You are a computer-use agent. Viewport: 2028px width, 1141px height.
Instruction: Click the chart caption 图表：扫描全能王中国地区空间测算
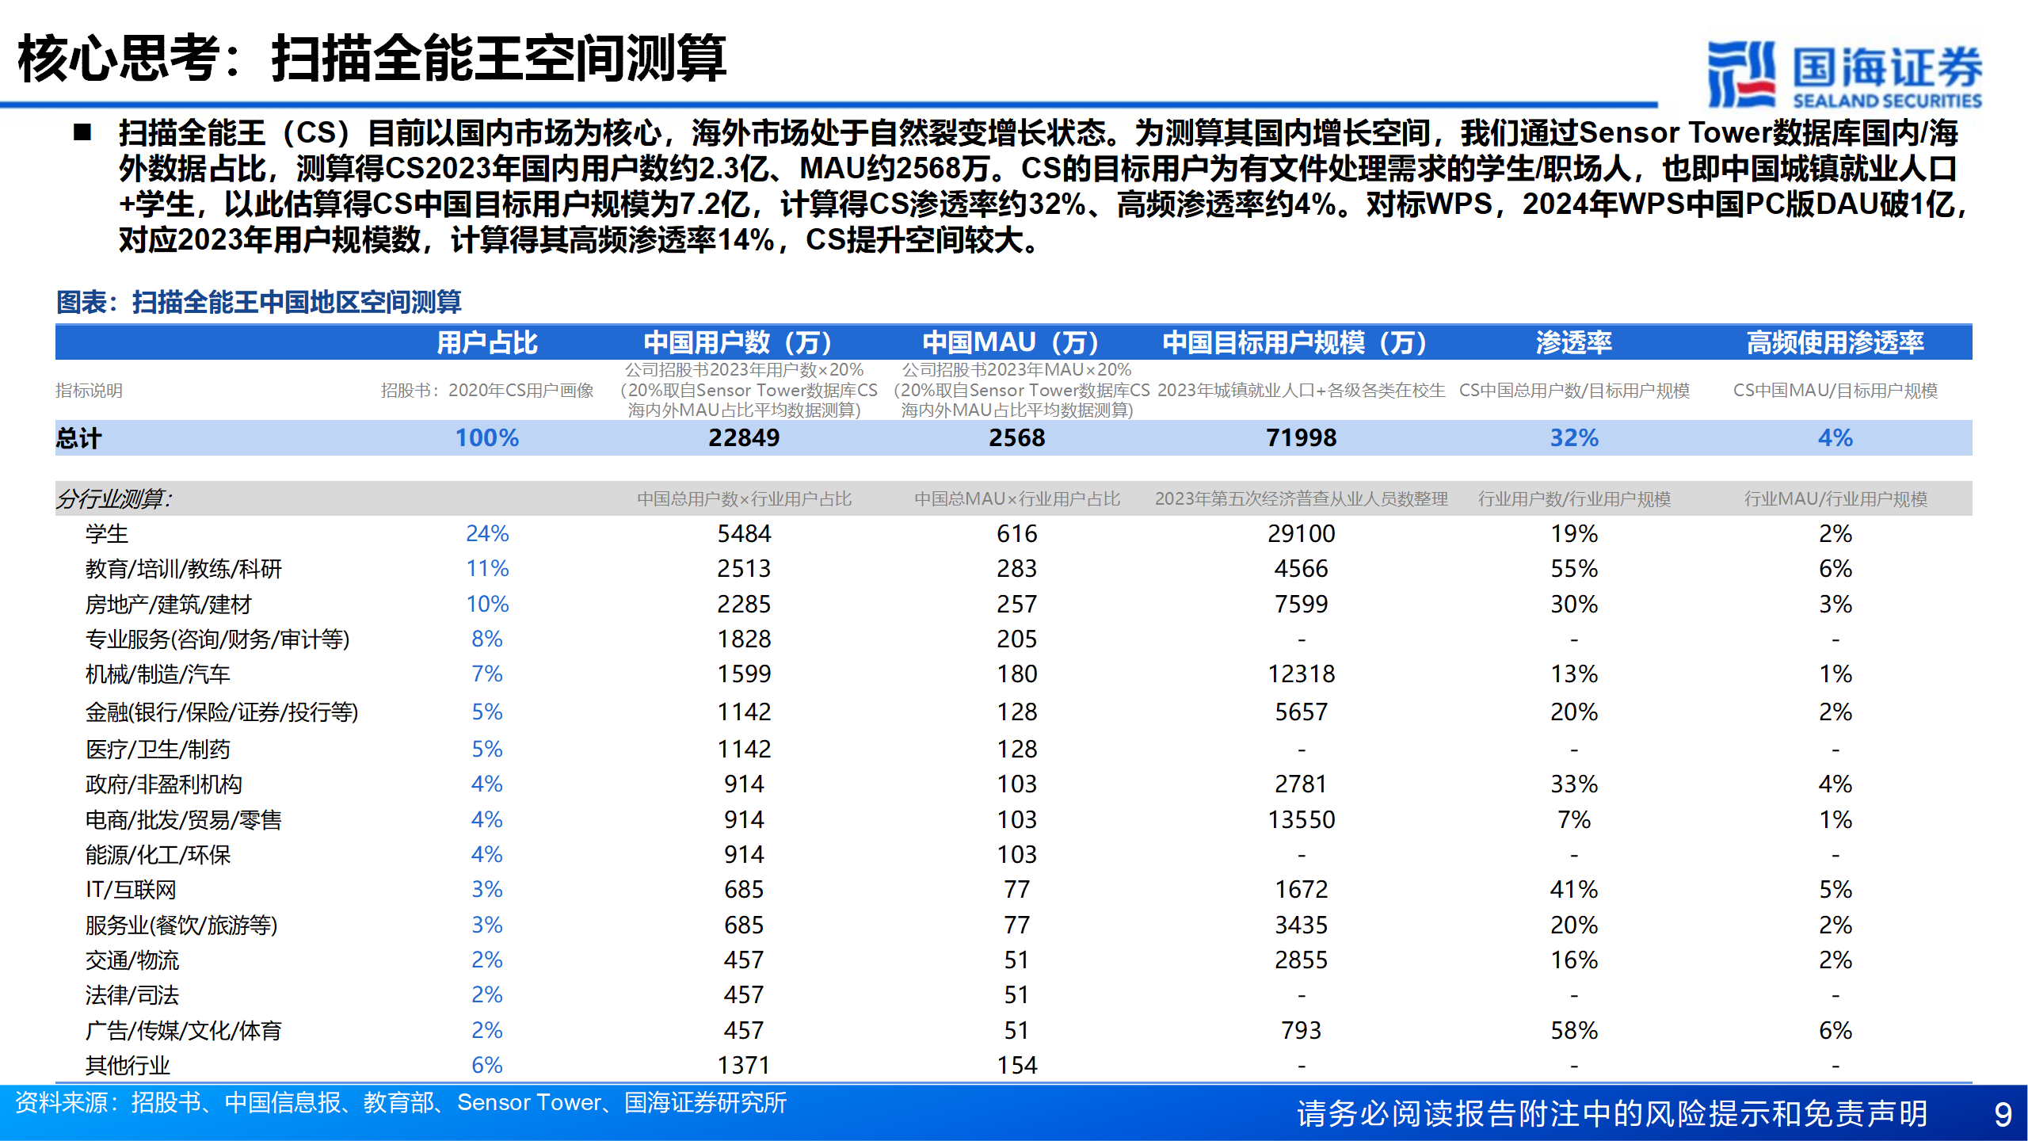point(258,302)
